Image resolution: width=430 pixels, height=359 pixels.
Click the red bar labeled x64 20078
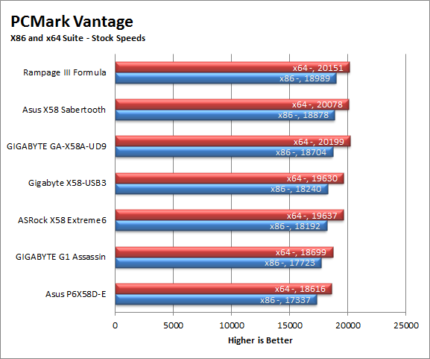233,104
